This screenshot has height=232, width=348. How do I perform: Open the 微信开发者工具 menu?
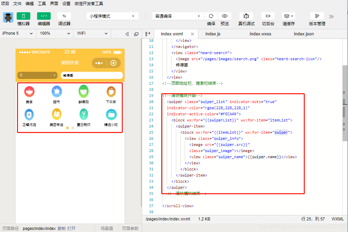(x=89, y=3)
